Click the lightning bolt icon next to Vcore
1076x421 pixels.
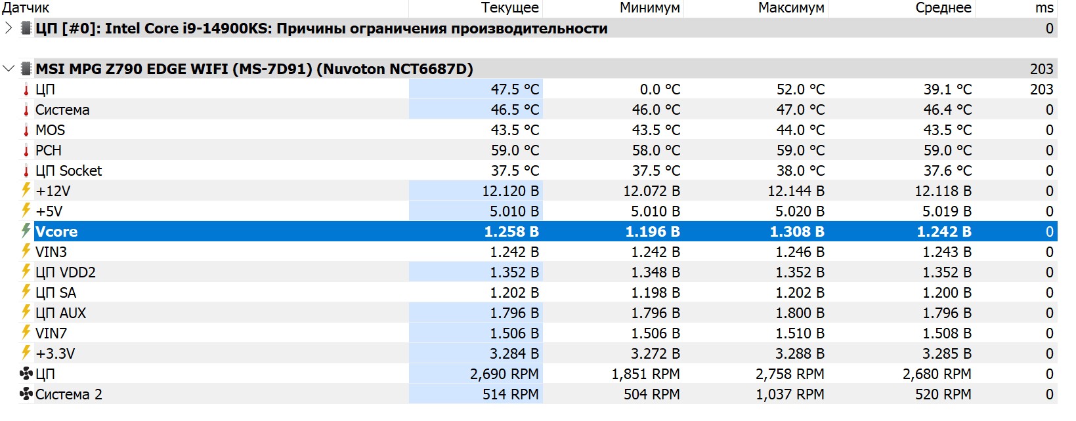(x=26, y=231)
